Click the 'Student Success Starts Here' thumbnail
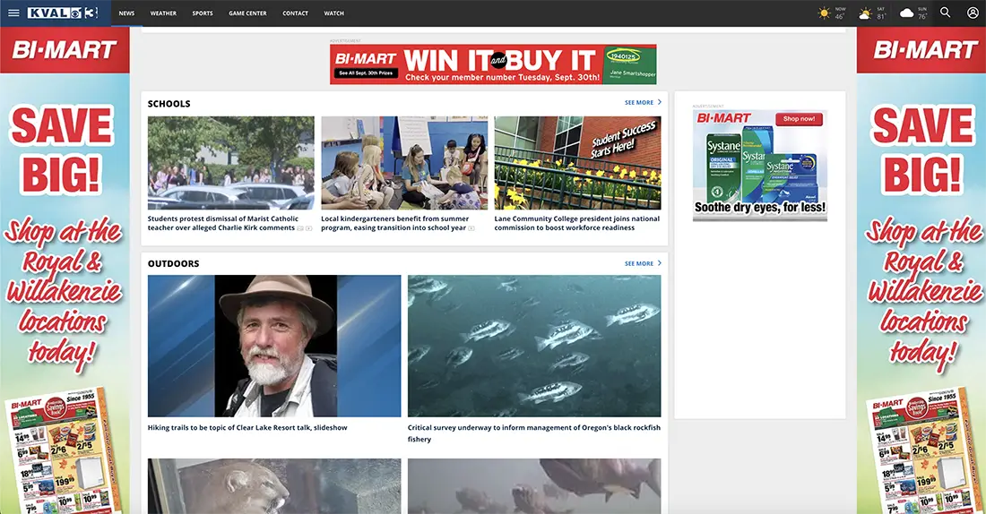This screenshot has height=514, width=986. (x=577, y=163)
